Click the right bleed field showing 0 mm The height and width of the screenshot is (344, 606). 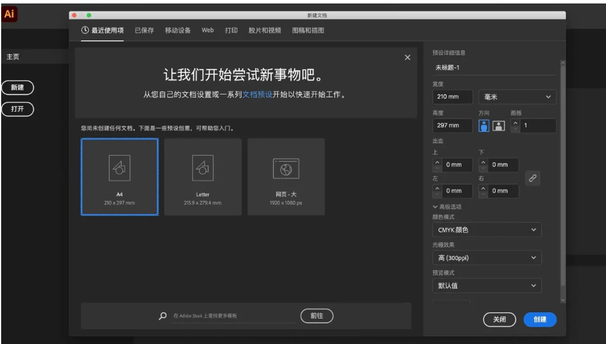(503, 191)
